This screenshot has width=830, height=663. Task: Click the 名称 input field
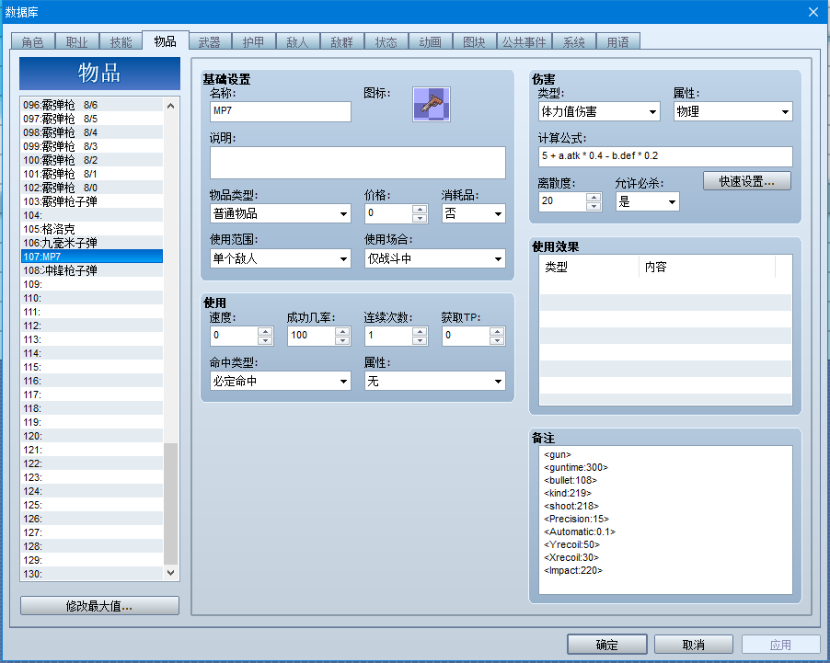[x=280, y=111]
